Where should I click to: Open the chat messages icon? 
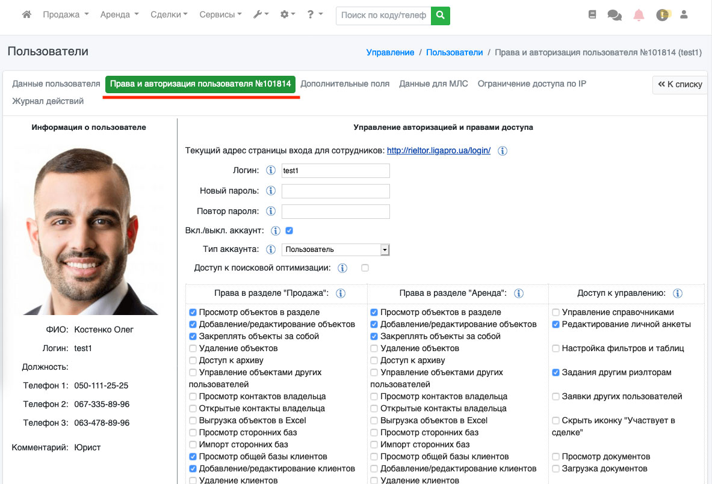614,16
